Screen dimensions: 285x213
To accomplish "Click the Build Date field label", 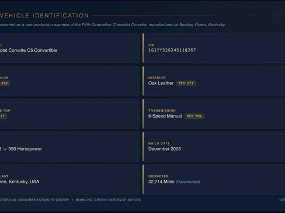I will coord(159,143).
